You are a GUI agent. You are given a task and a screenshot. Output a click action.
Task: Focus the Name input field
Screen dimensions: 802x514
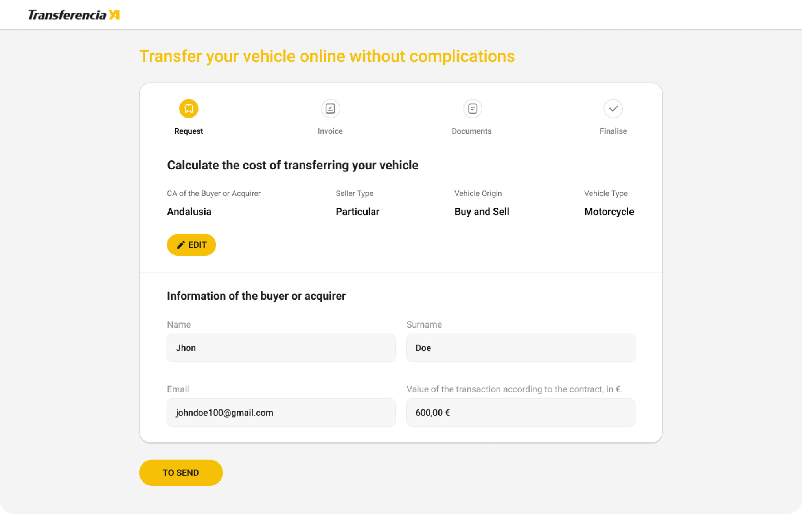pyautogui.click(x=281, y=348)
